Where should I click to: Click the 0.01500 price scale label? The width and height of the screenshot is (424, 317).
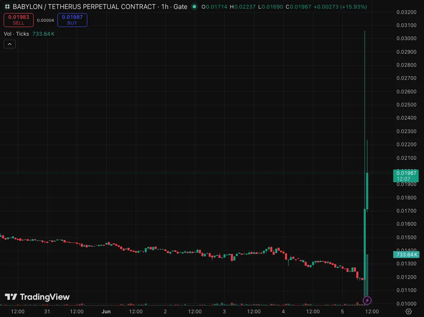click(x=406, y=238)
